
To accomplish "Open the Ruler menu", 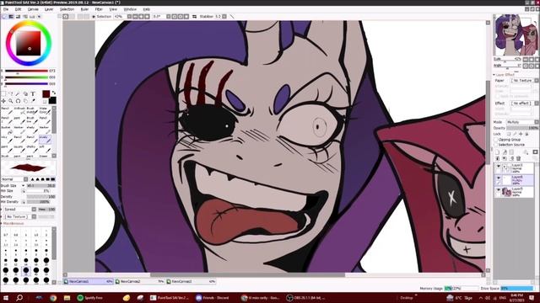I will (84, 9).
